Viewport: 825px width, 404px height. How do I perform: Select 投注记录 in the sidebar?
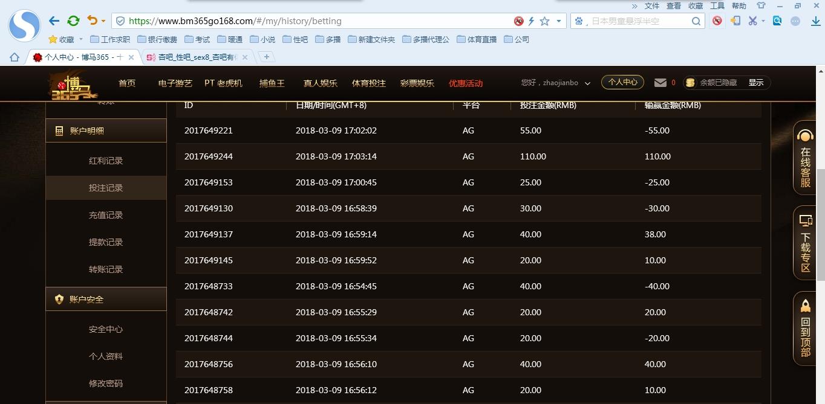coord(106,188)
